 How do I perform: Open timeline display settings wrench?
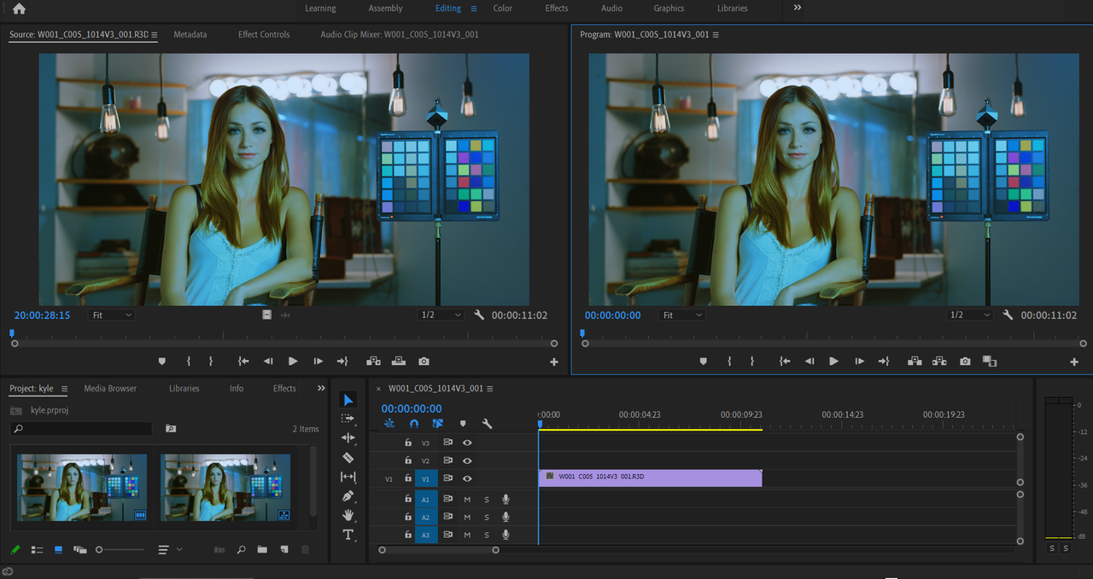click(487, 423)
